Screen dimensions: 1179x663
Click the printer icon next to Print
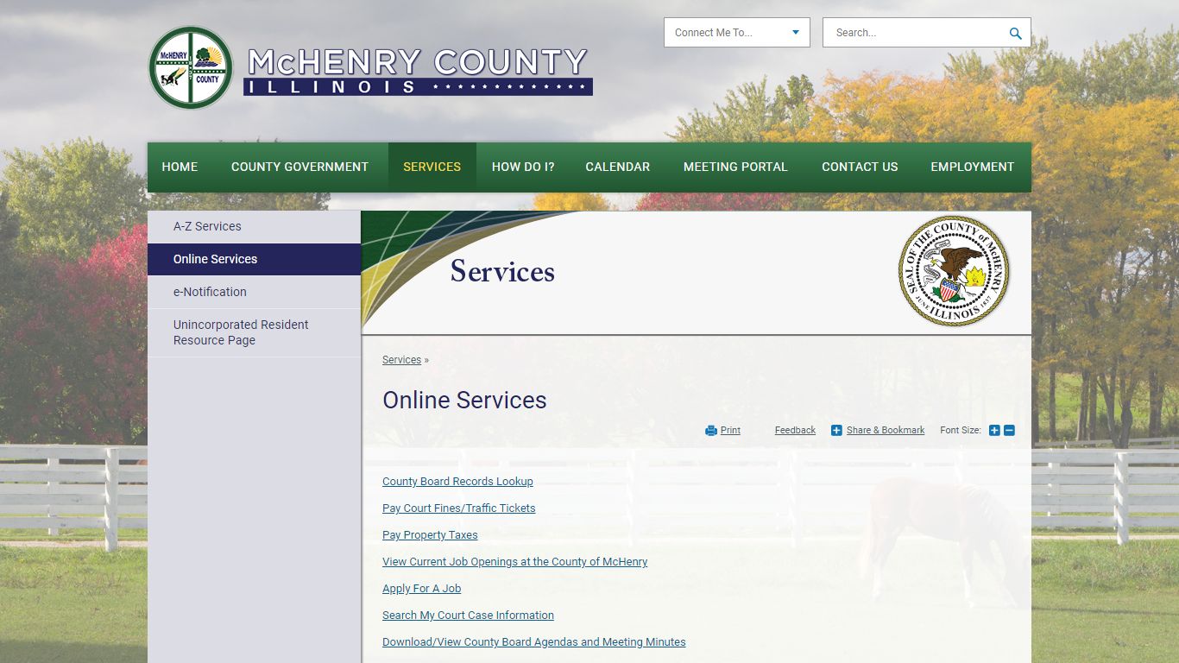pyautogui.click(x=711, y=430)
